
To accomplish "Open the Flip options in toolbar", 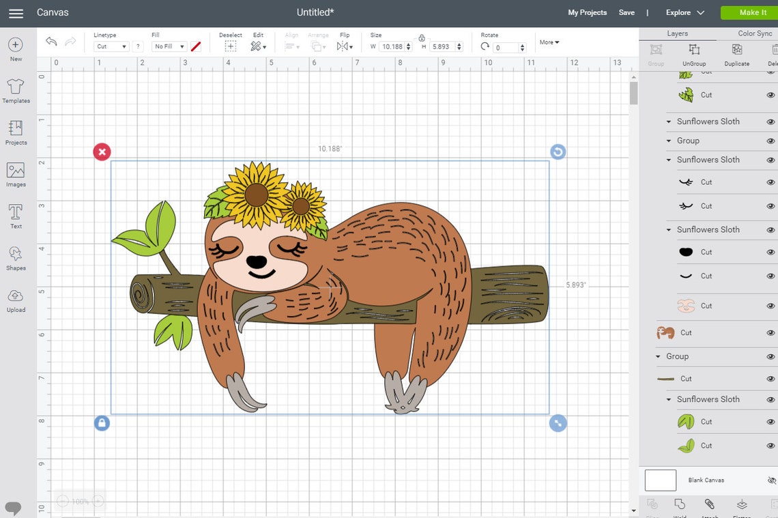I will click(345, 46).
